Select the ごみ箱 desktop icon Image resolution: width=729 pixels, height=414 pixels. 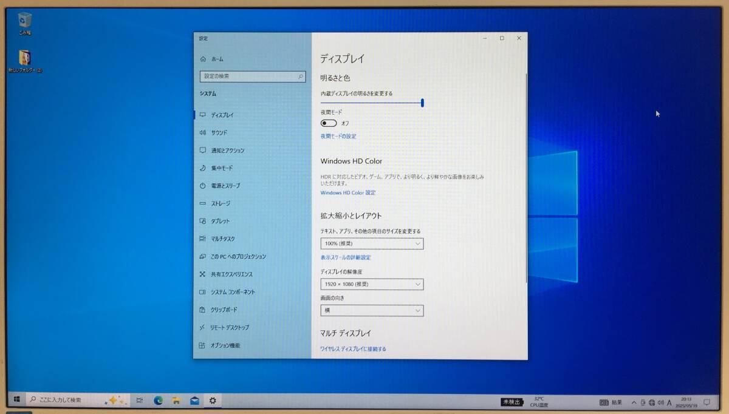pyautogui.click(x=25, y=23)
